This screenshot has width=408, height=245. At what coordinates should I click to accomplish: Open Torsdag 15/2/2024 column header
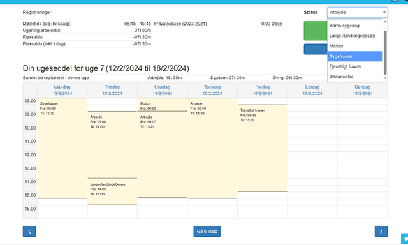pyautogui.click(x=212, y=90)
